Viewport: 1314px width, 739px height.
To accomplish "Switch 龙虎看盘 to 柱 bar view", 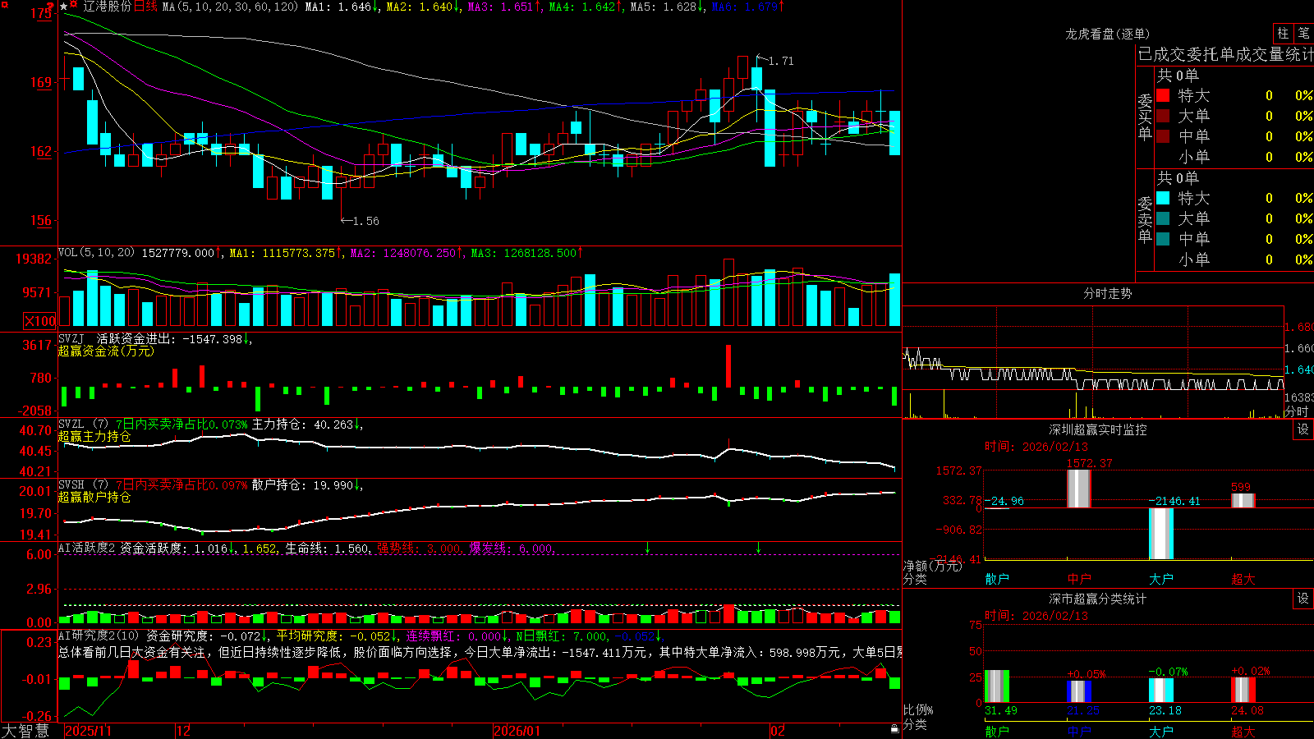I will 1283,34.
